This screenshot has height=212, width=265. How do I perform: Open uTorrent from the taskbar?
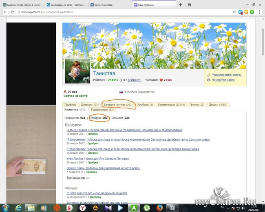(x=146, y=207)
